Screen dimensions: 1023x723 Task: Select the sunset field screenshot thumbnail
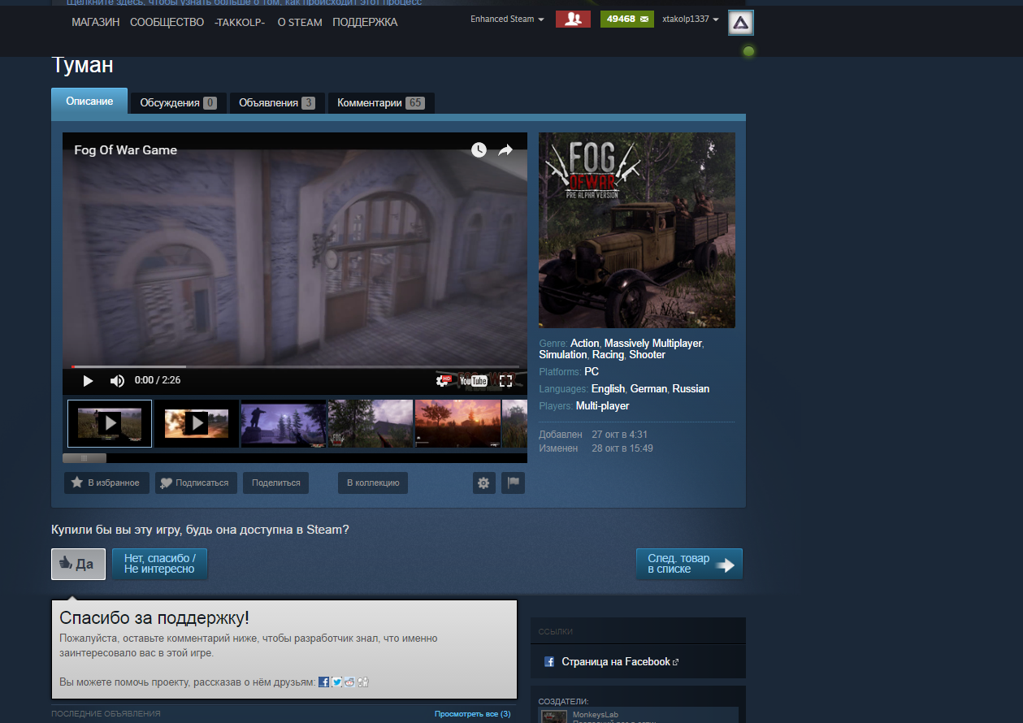457,423
